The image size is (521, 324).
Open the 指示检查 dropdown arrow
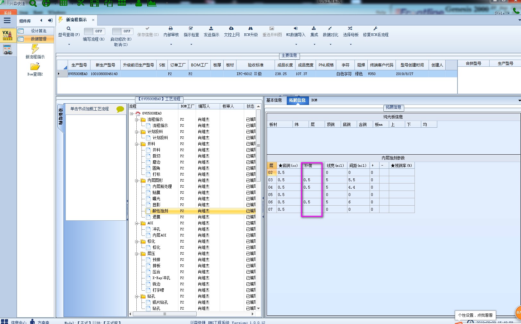click(191, 44)
